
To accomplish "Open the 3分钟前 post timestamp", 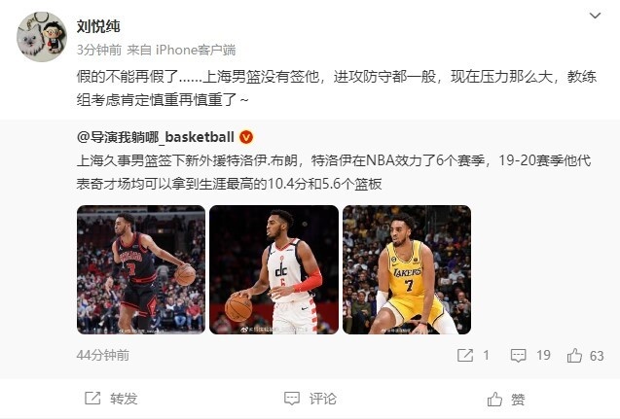I will pyautogui.click(x=99, y=50).
